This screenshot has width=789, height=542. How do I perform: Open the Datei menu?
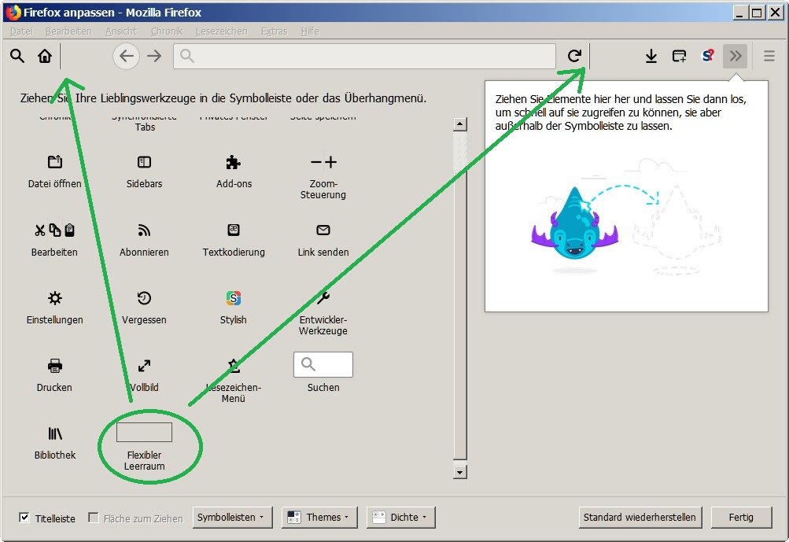[21, 31]
